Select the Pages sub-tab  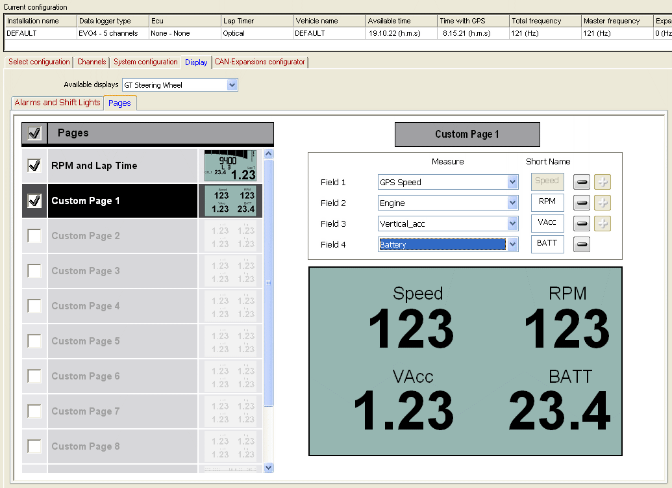[119, 103]
